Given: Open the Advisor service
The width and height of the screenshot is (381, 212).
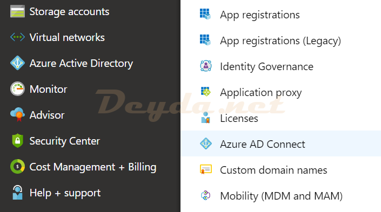Looking at the screenshot, I should pyautogui.click(x=47, y=115).
